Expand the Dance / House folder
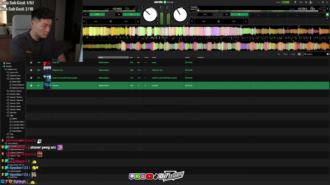Viewport: 330px width, 185px height. (x=6, y=91)
